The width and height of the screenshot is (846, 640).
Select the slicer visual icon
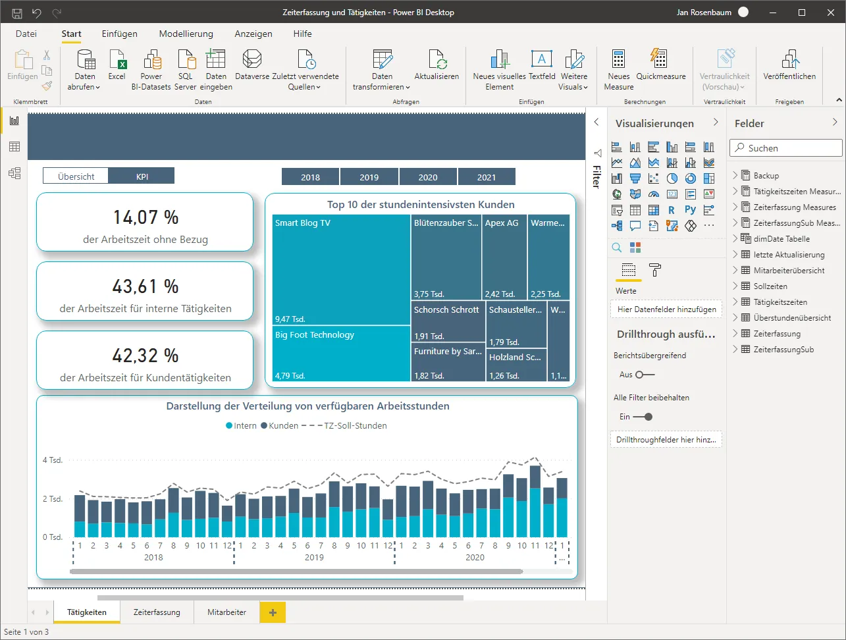tap(617, 210)
